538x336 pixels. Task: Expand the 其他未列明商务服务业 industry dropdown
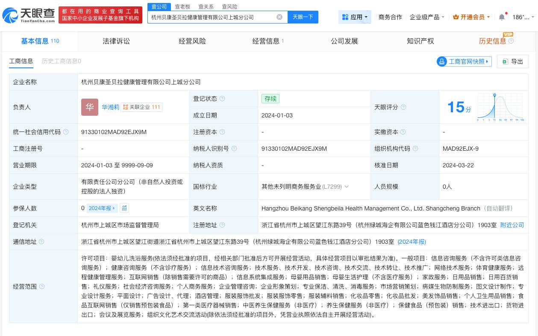347,187
